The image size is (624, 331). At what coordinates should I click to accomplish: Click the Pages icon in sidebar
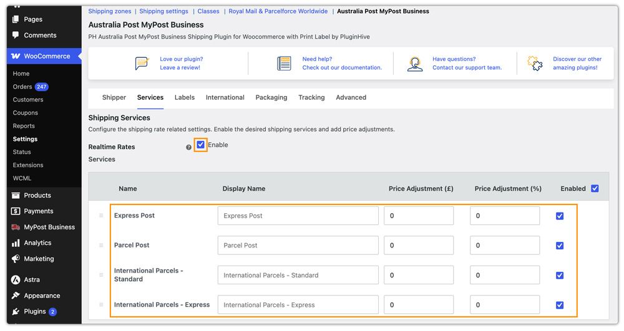tap(16, 19)
